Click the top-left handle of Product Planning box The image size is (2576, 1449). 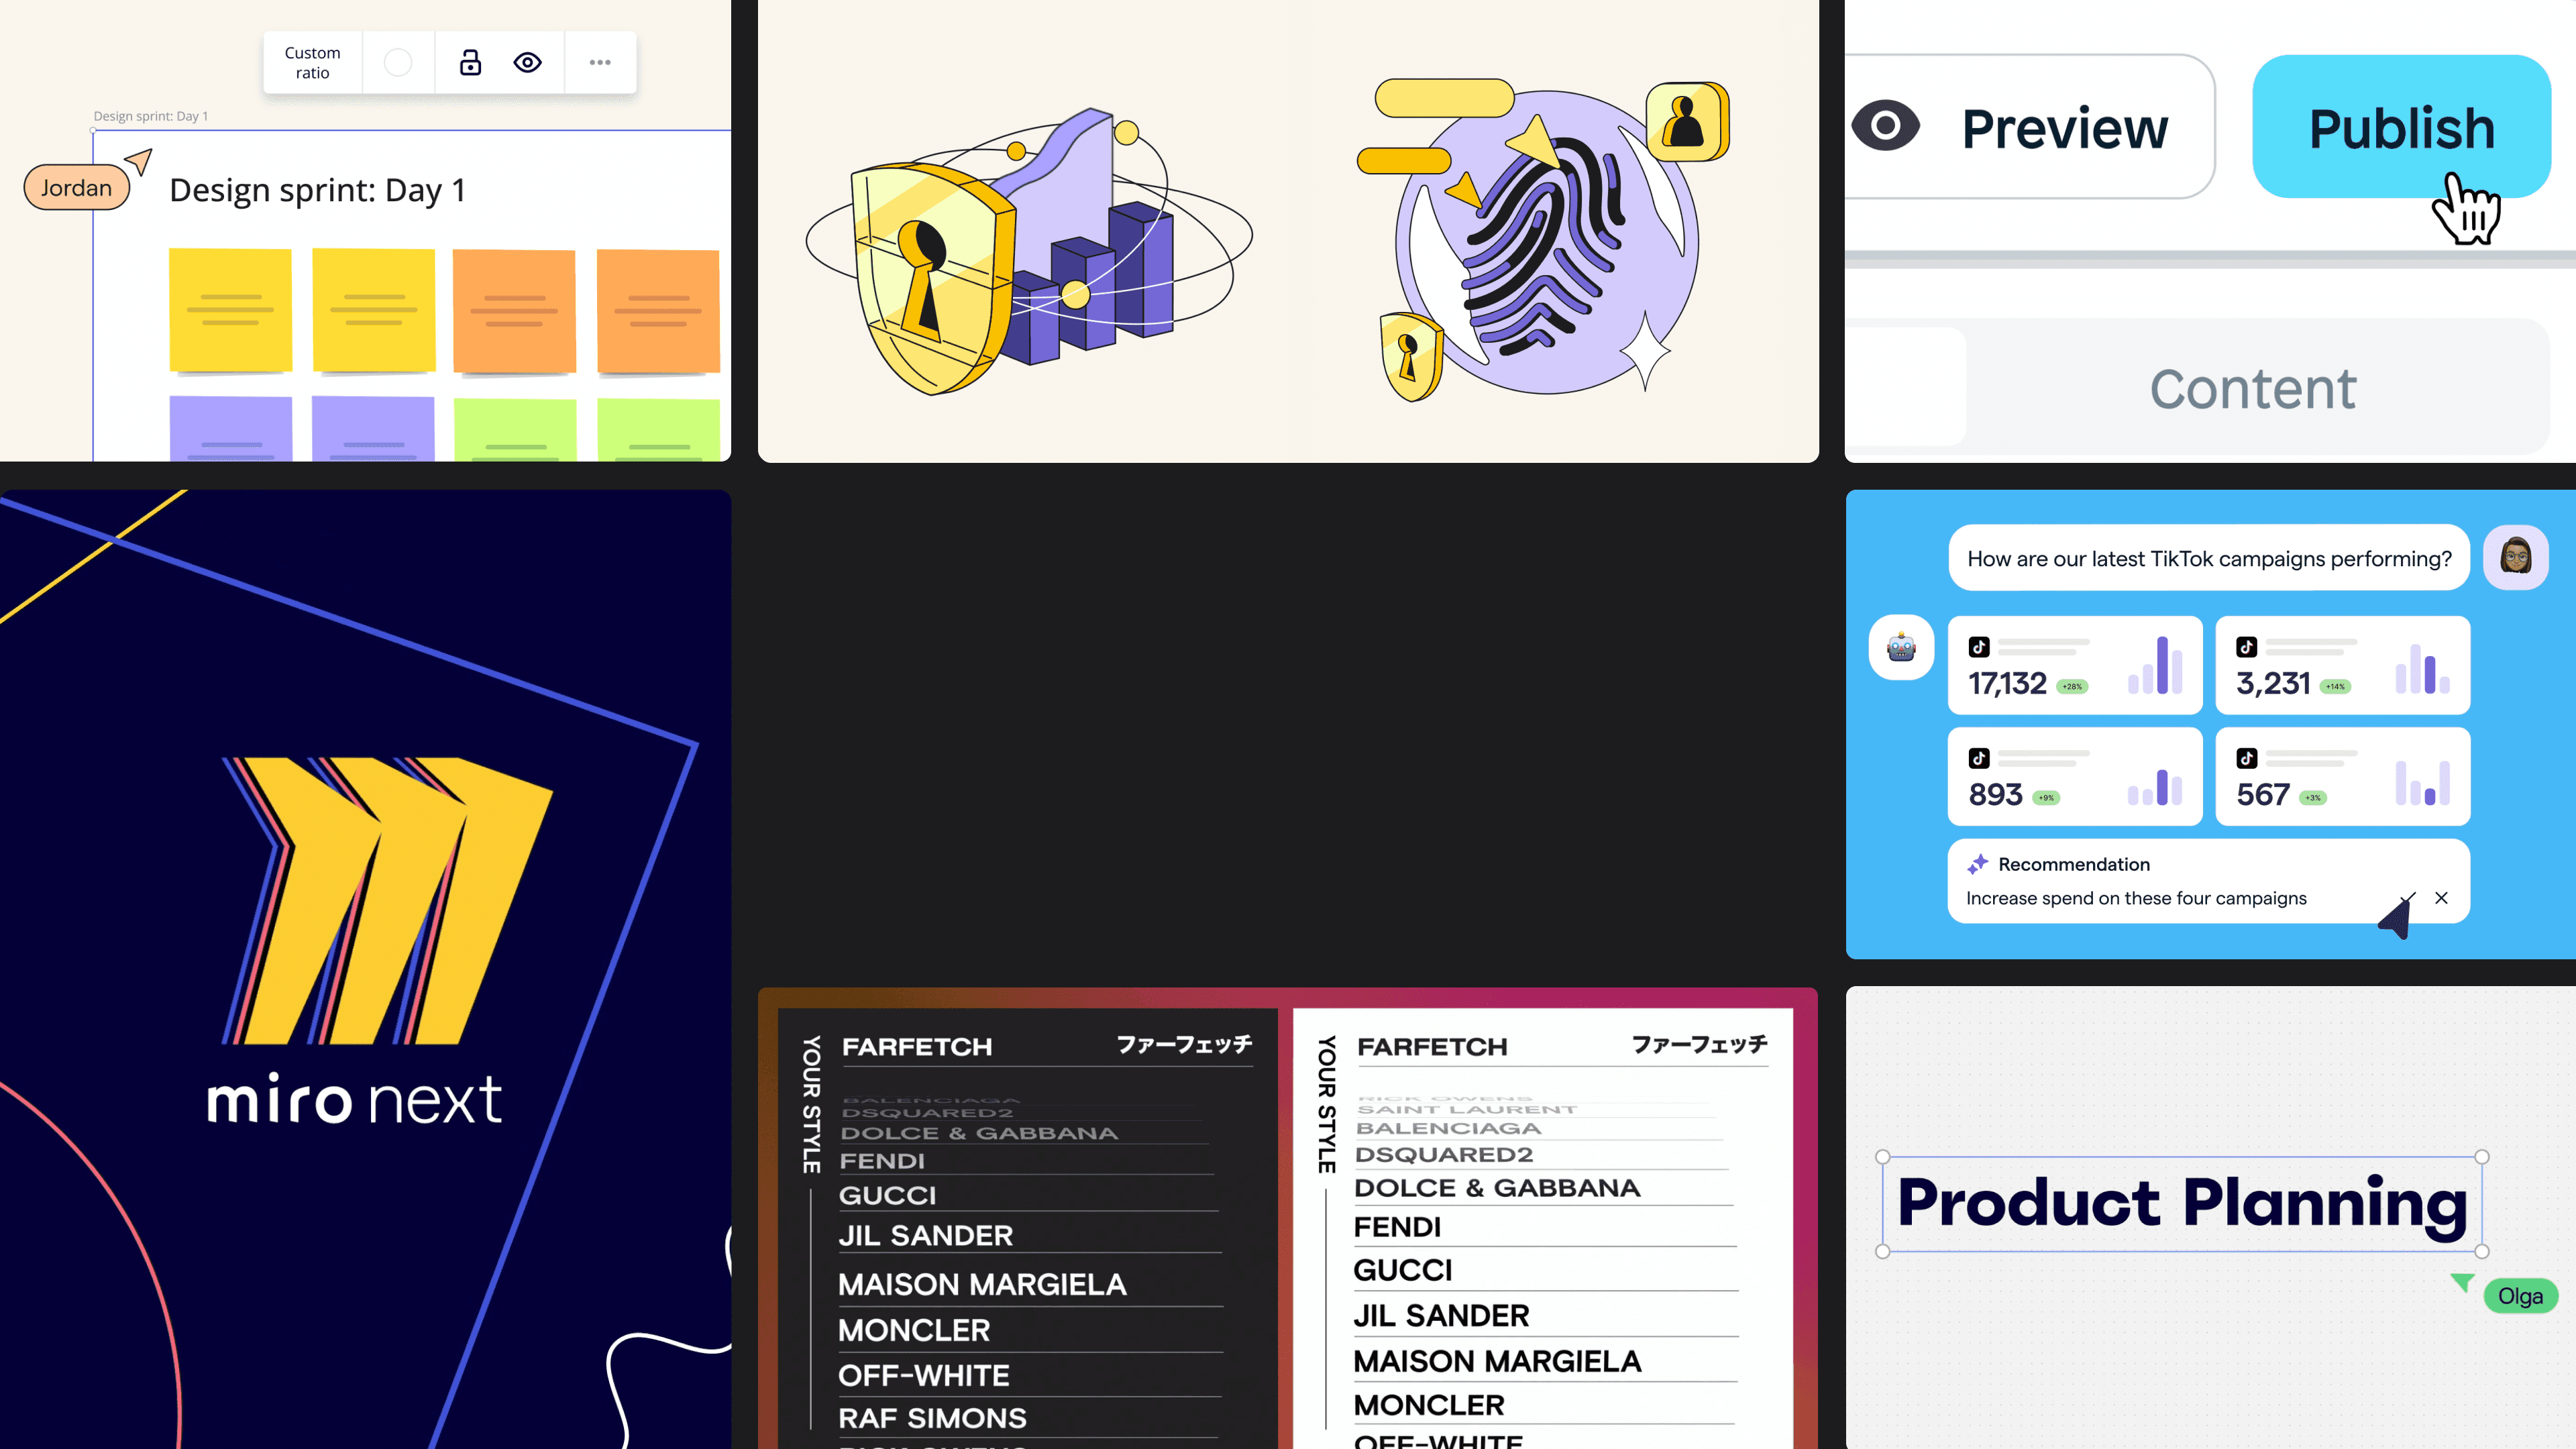[1883, 1157]
